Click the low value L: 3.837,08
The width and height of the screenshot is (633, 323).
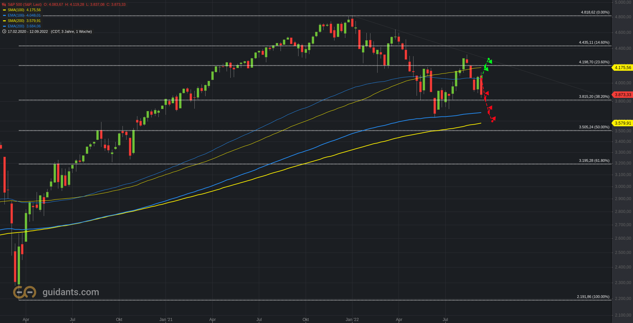pyautogui.click(x=95, y=4)
